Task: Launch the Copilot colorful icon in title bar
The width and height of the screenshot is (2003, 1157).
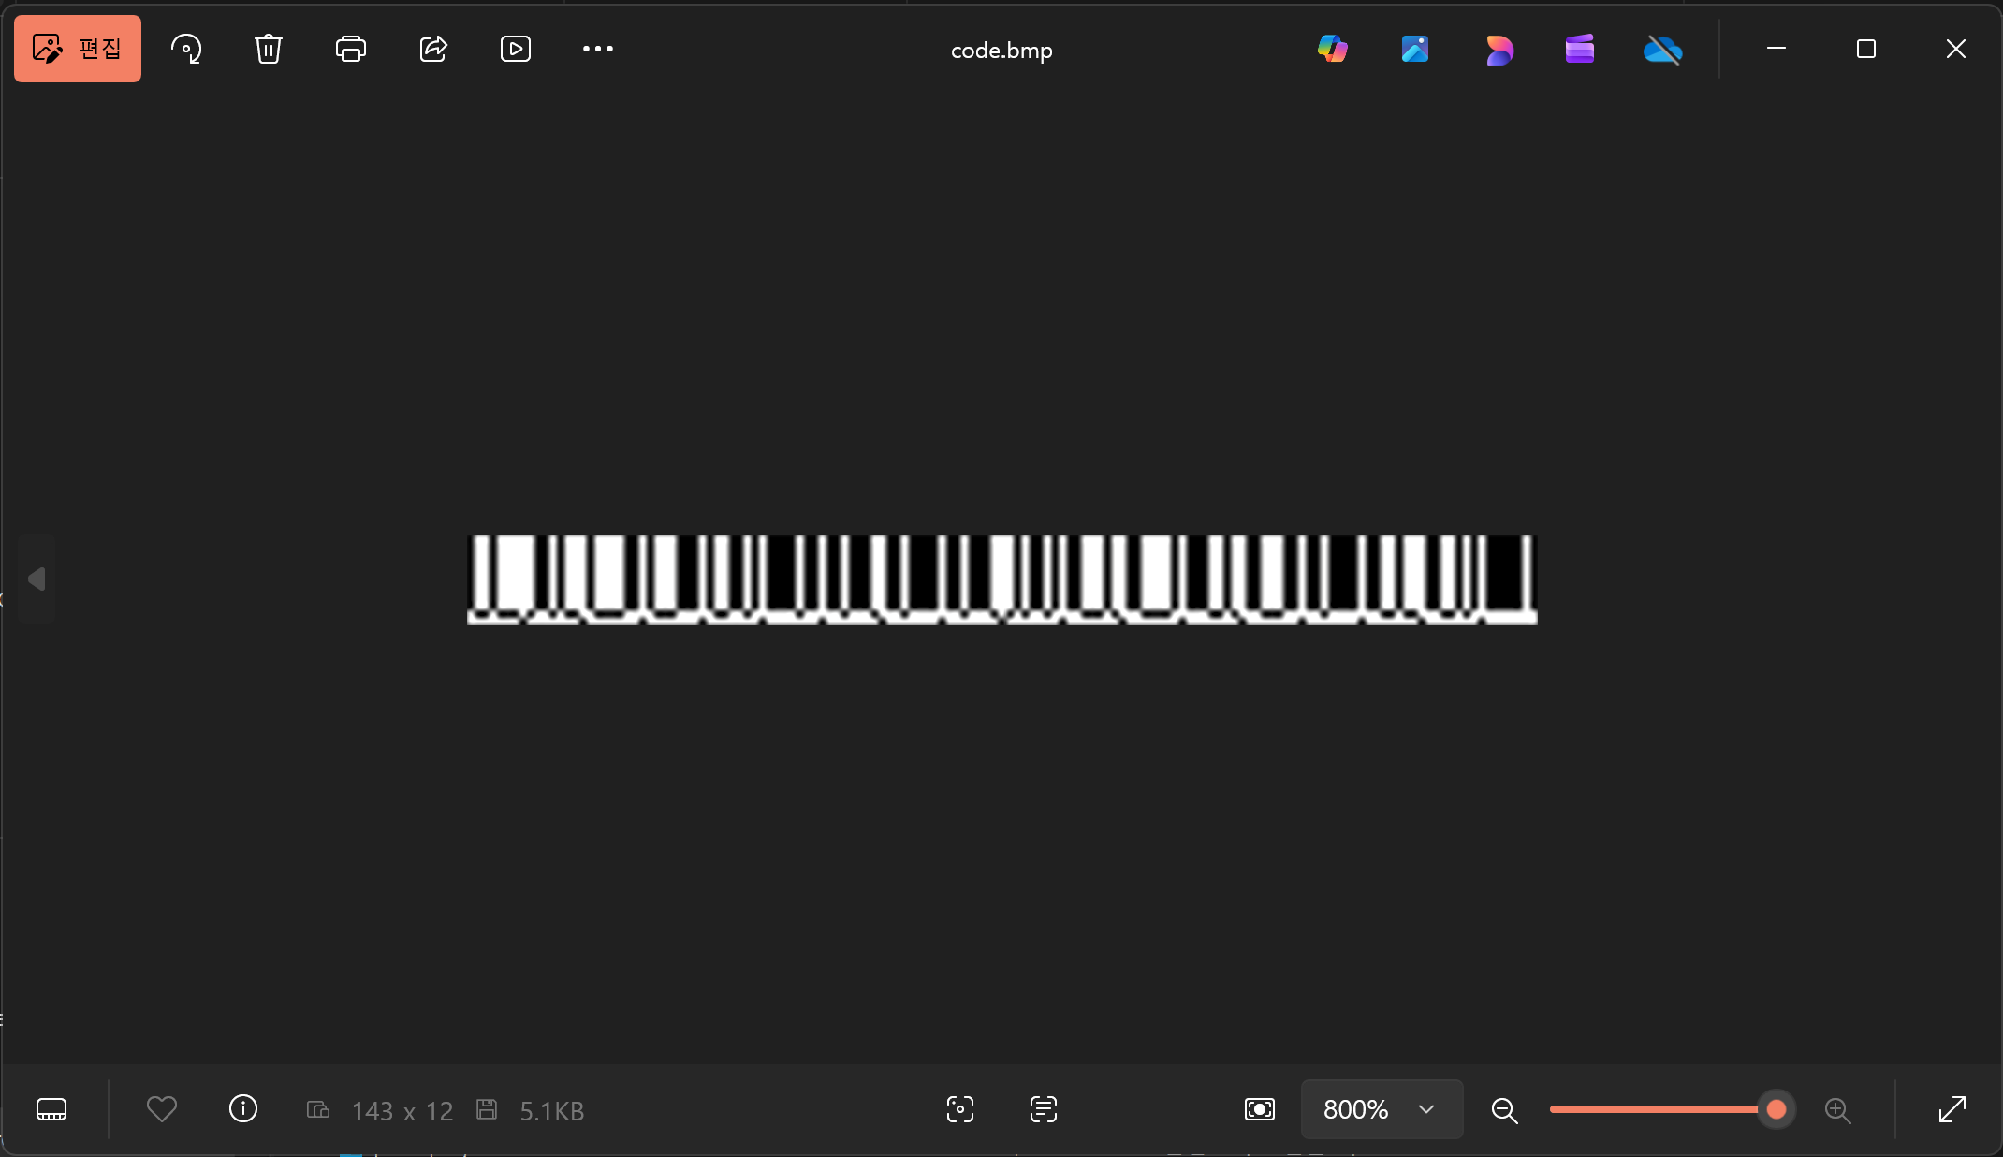Action: click(x=1333, y=49)
